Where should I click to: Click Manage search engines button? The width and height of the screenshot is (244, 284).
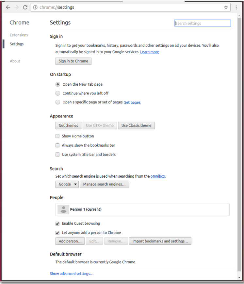(x=105, y=185)
